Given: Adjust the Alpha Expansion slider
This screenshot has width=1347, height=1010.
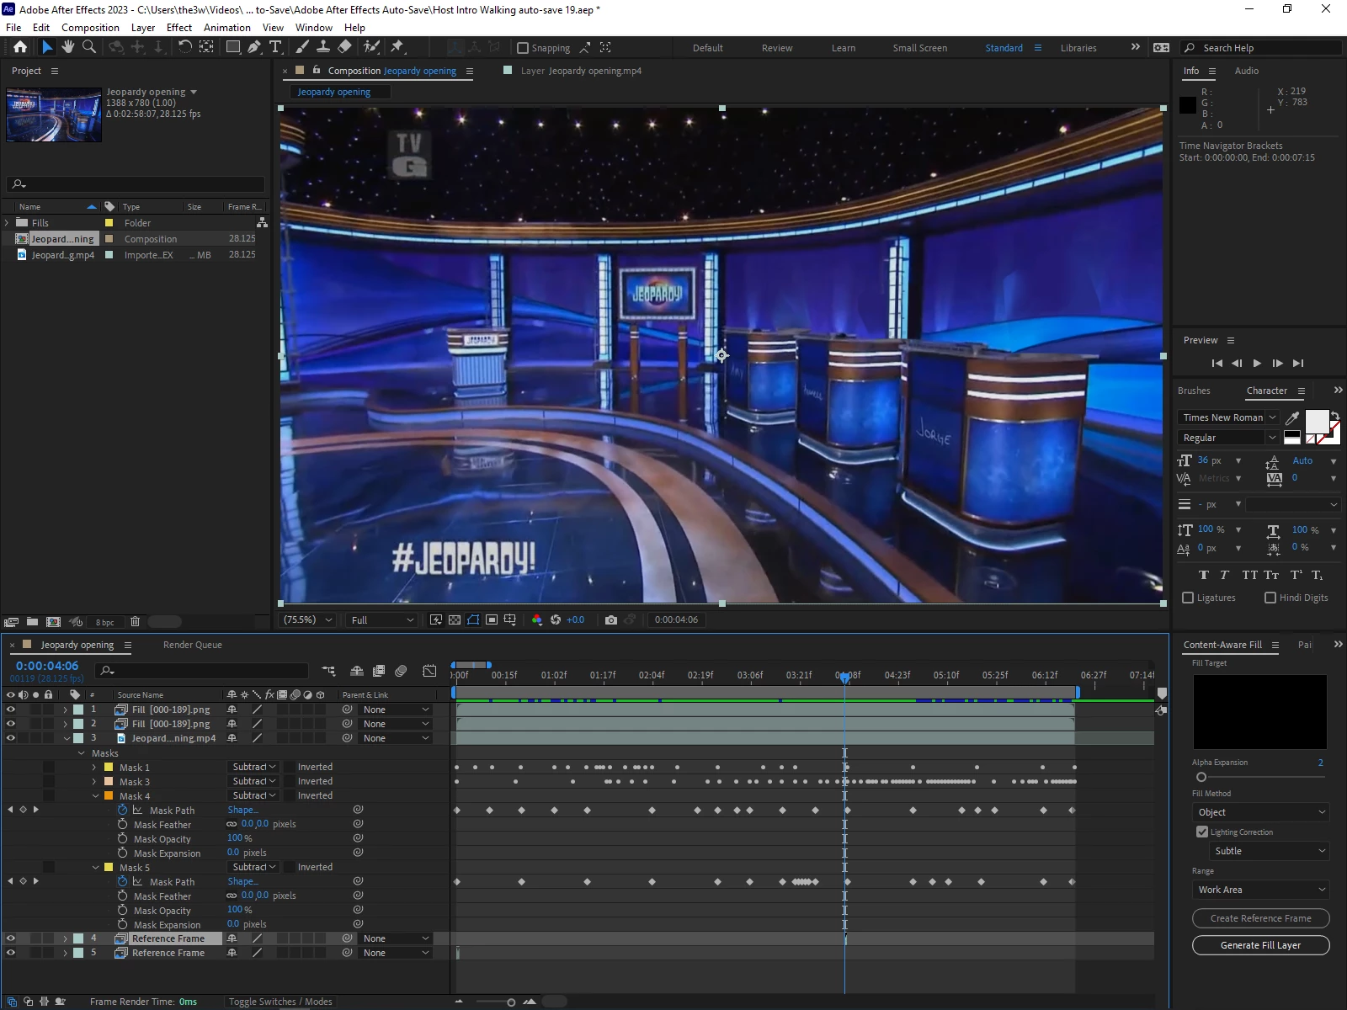Looking at the screenshot, I should tap(1201, 777).
